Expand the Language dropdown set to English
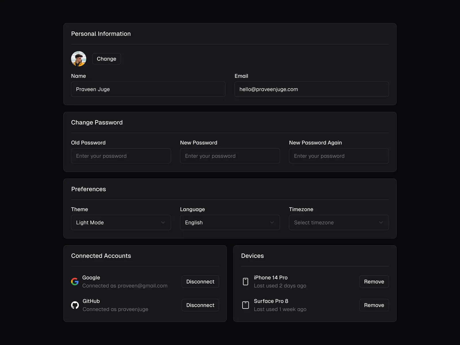The image size is (460, 345). (230, 223)
